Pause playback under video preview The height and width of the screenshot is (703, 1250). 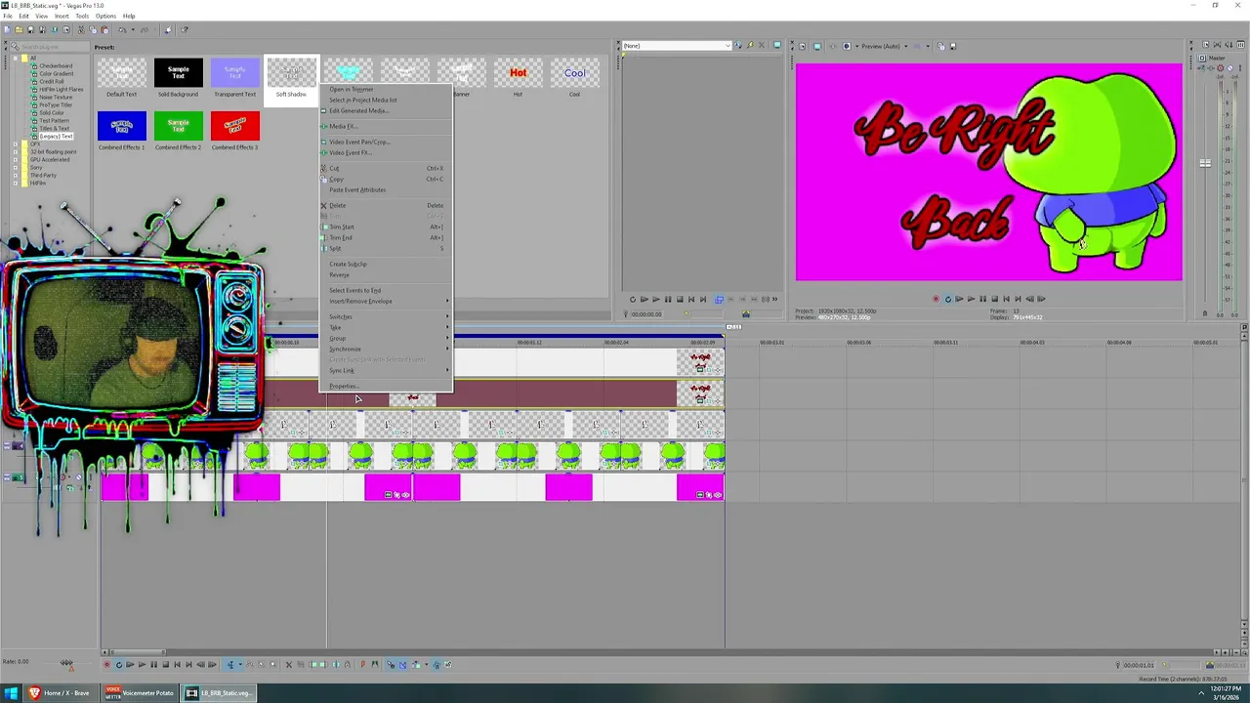(982, 299)
